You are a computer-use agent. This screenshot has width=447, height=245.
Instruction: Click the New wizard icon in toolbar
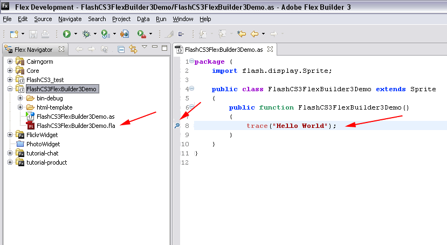tap(13, 34)
